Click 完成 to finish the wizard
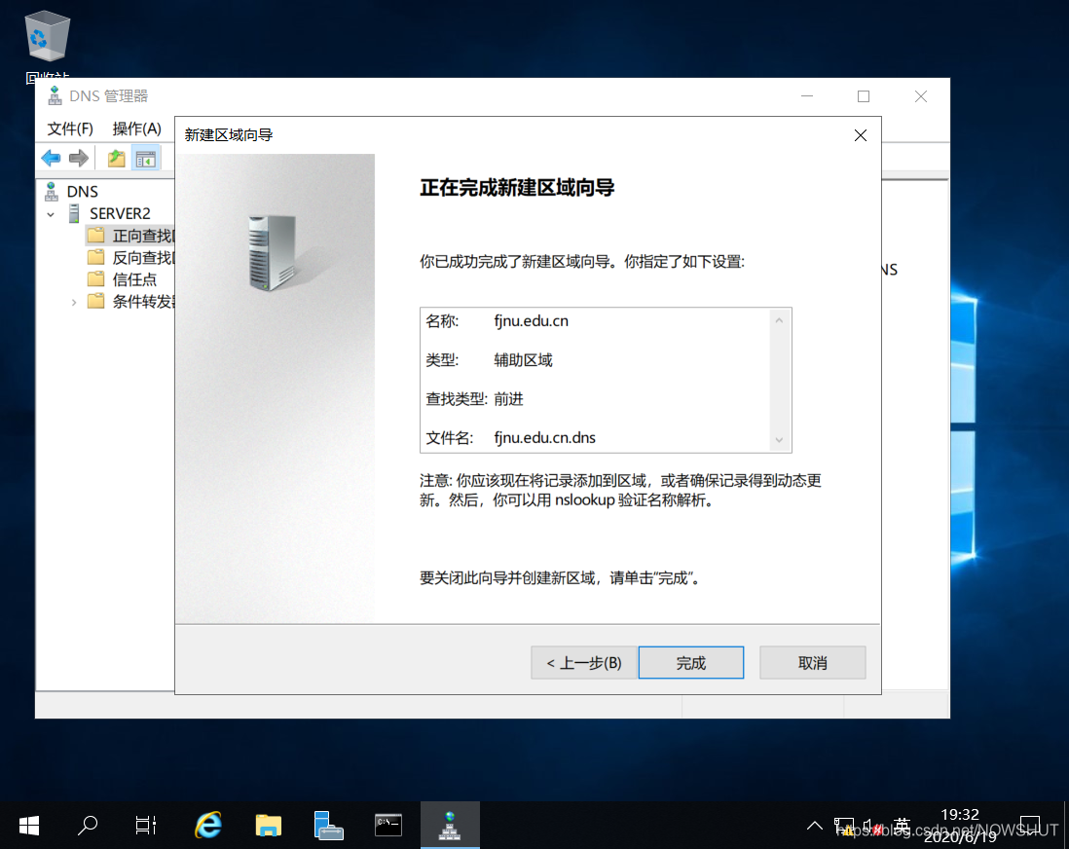1069x849 pixels. coord(690,662)
